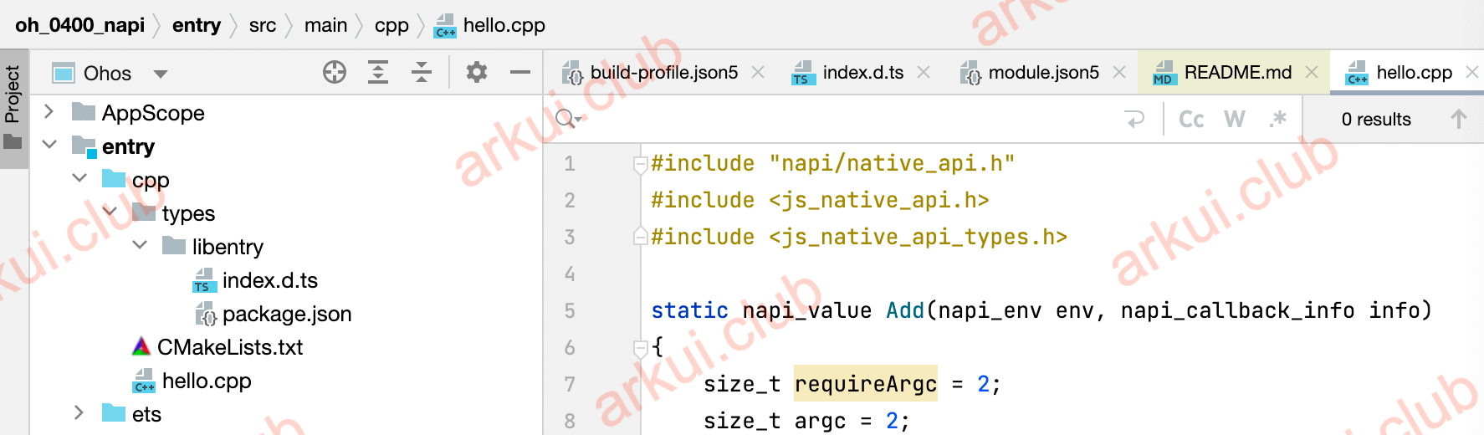
Task: Toggle regex search option
Action: [1277, 120]
